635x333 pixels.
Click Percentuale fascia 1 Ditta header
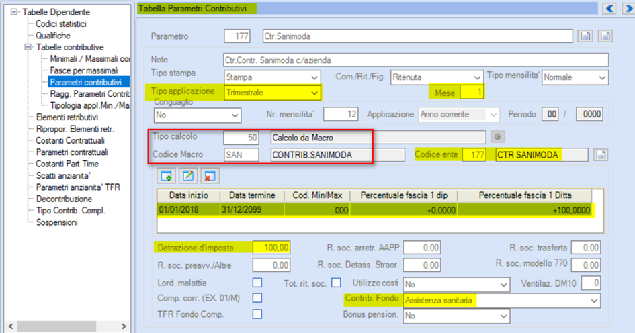(x=525, y=195)
